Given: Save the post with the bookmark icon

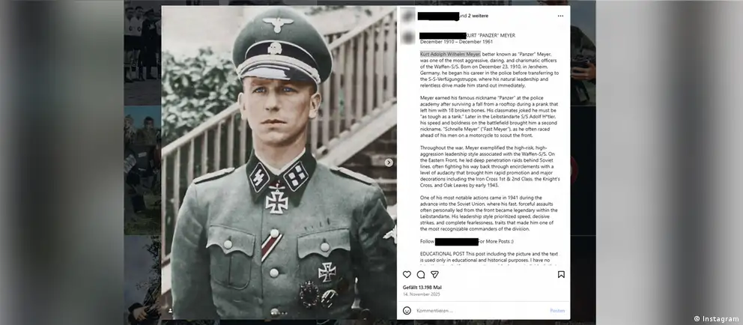Looking at the screenshot, I should (x=561, y=274).
